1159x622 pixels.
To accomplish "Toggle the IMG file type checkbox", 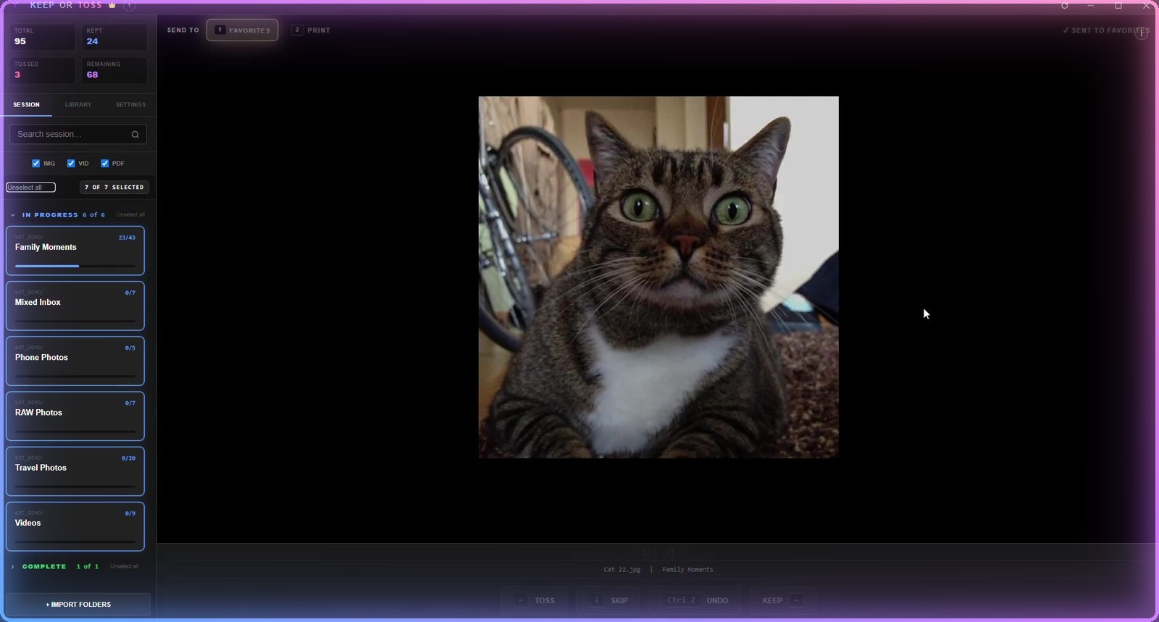I will (x=36, y=164).
